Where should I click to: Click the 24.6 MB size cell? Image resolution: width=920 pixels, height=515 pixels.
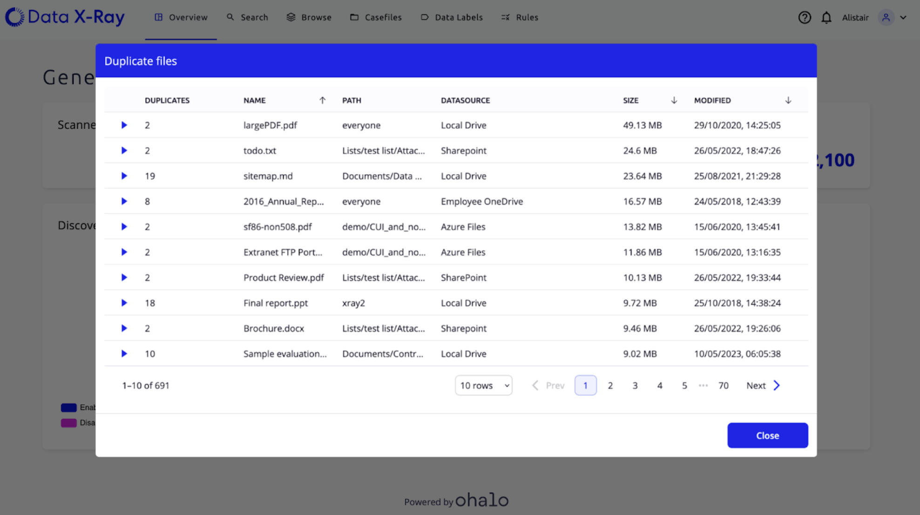click(x=640, y=150)
